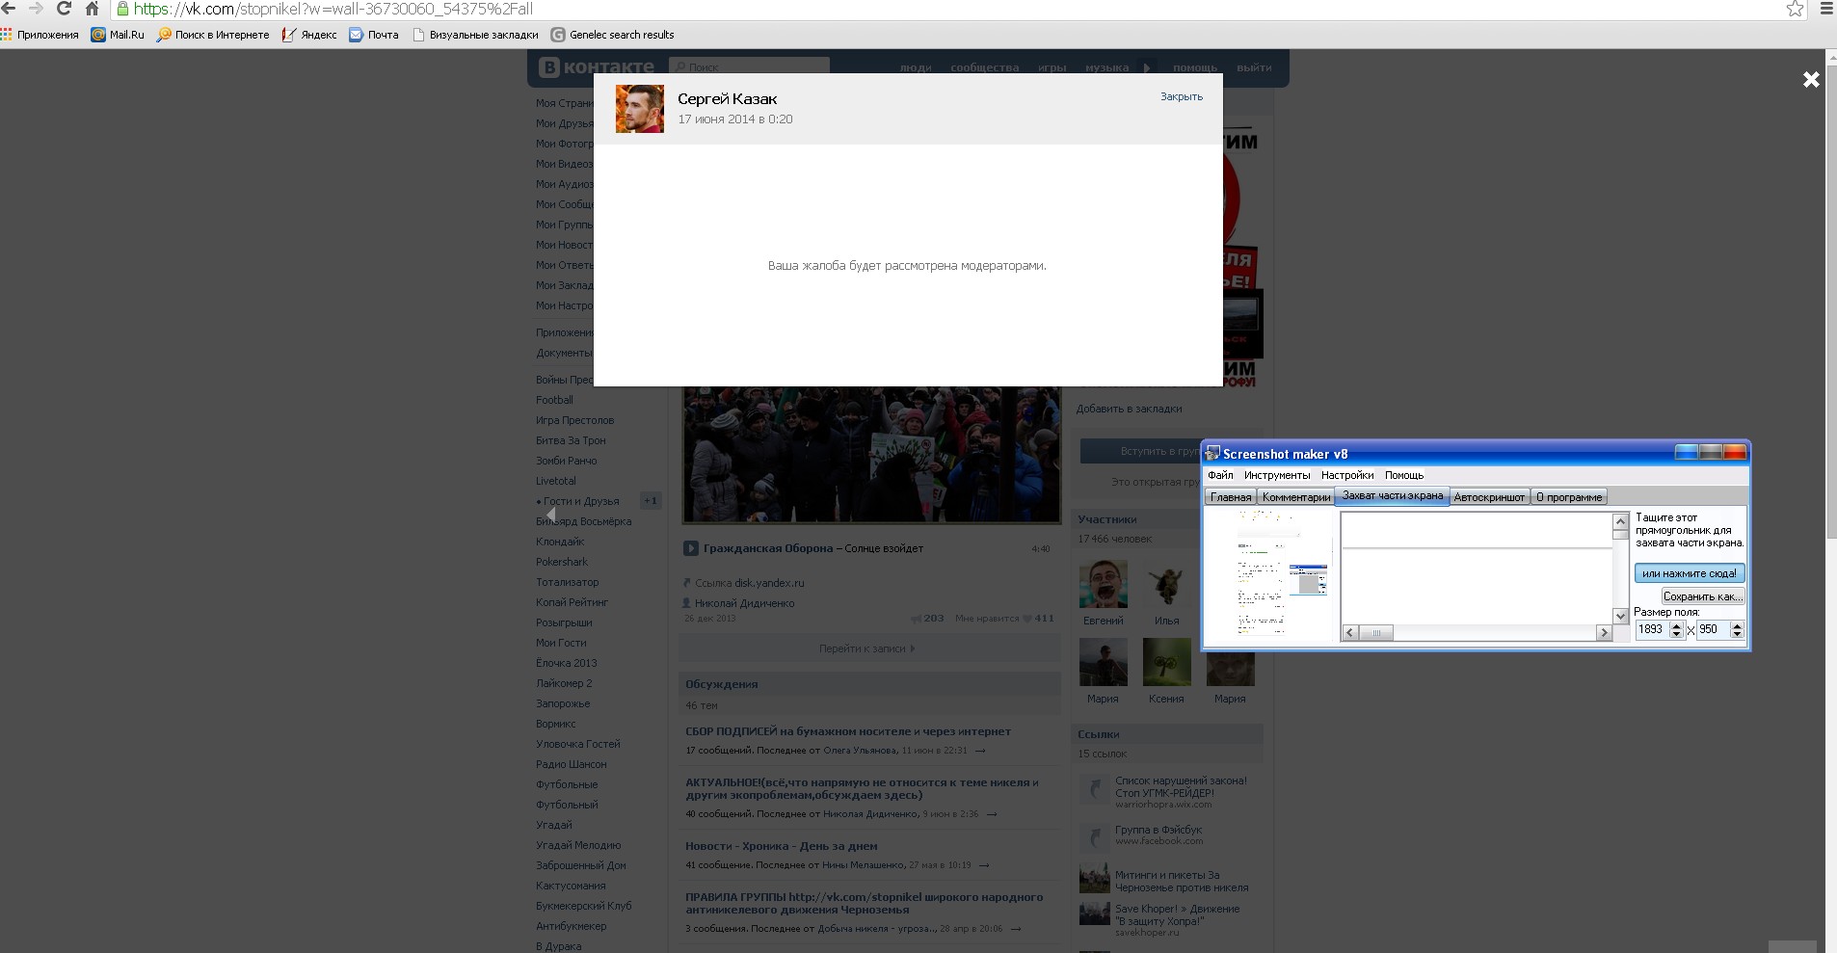The height and width of the screenshot is (953, 1837).
Task: Open the Участники section header
Action: pos(1107,519)
